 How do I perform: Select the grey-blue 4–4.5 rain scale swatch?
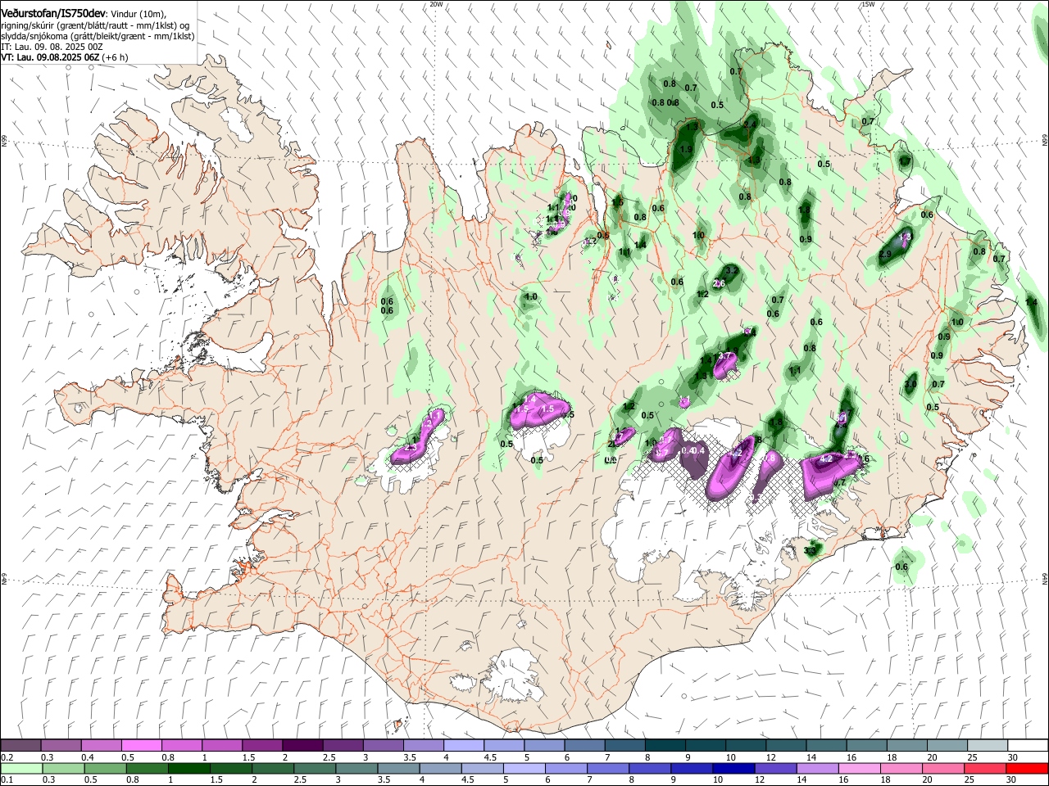coord(441,769)
